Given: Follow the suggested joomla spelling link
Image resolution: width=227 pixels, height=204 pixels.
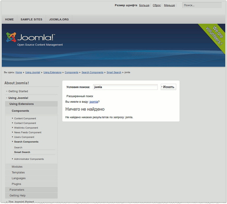Looking at the screenshot, I should coord(94,102).
